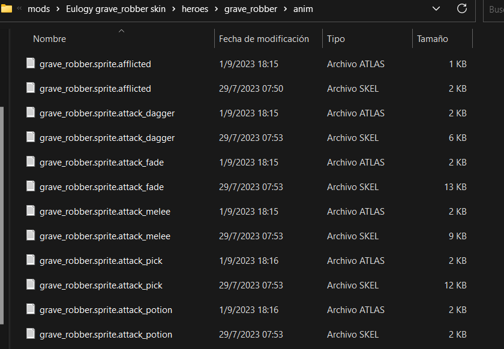Focus the search box right of the address bar

494,10
